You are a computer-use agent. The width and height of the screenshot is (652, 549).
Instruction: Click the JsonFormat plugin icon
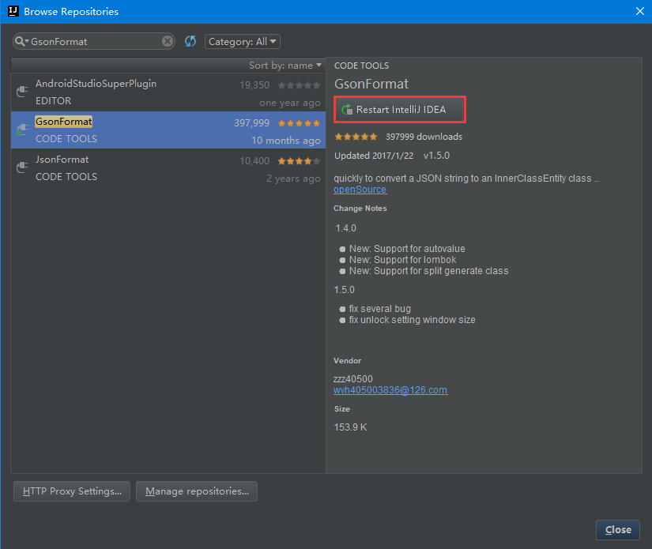point(21,165)
